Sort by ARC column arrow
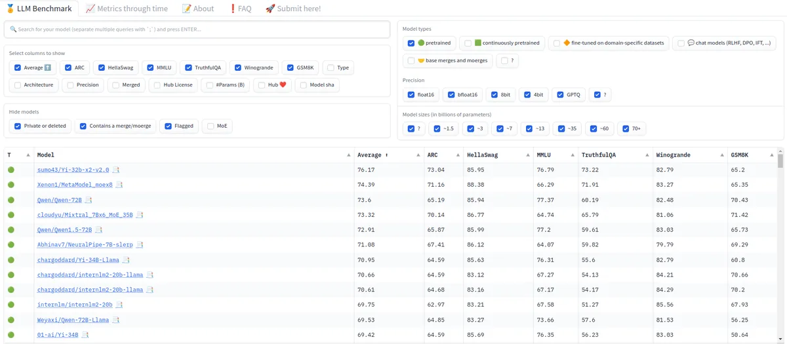 coord(458,155)
